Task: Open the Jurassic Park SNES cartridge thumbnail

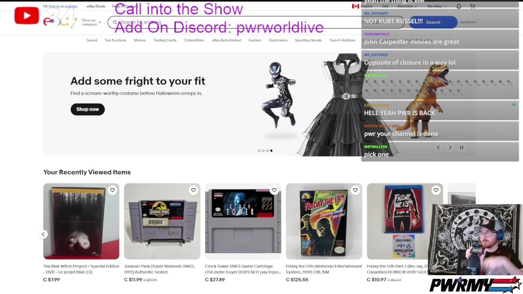Action: (162, 221)
